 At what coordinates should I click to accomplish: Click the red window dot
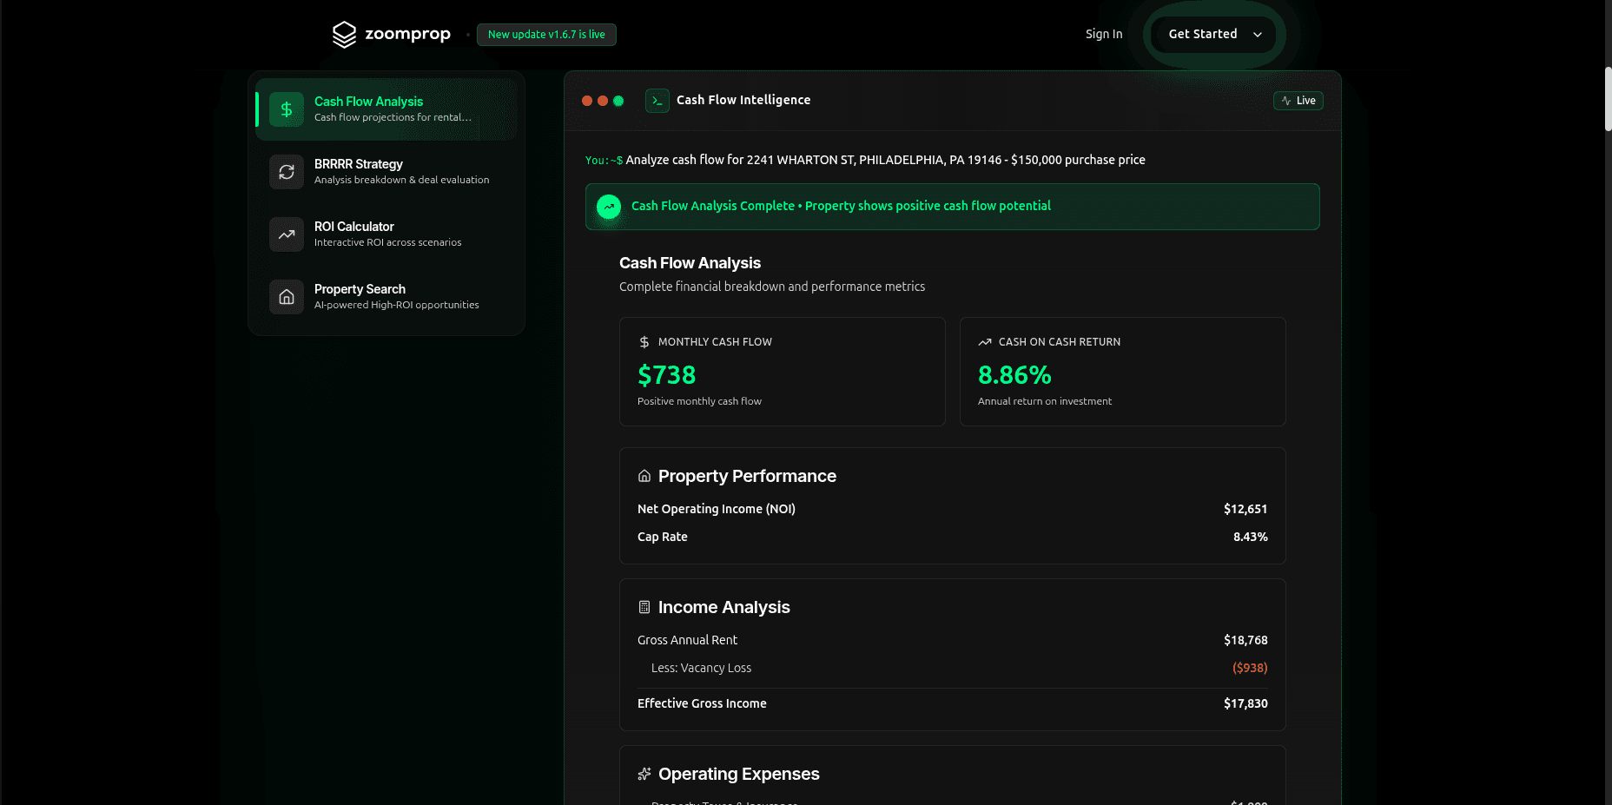pyautogui.click(x=587, y=101)
